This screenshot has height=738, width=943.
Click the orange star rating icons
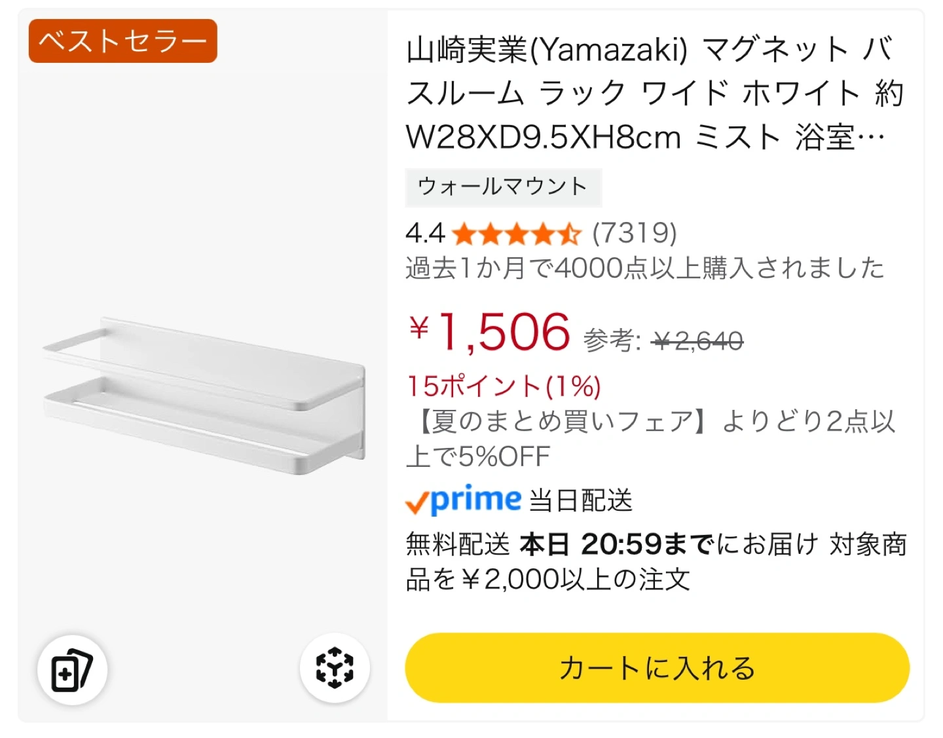point(517,234)
